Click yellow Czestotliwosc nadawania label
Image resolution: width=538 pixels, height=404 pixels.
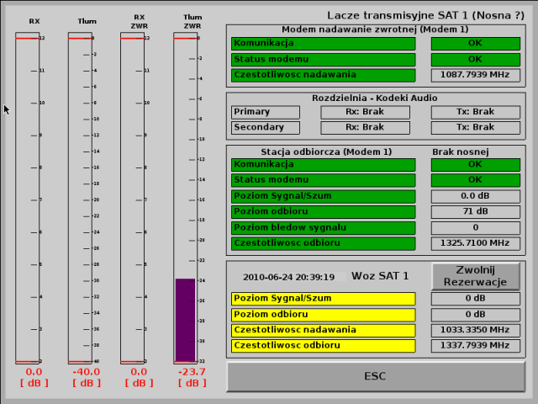[x=323, y=330]
